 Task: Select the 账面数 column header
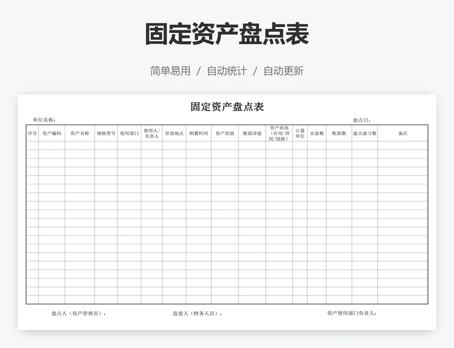click(x=339, y=133)
